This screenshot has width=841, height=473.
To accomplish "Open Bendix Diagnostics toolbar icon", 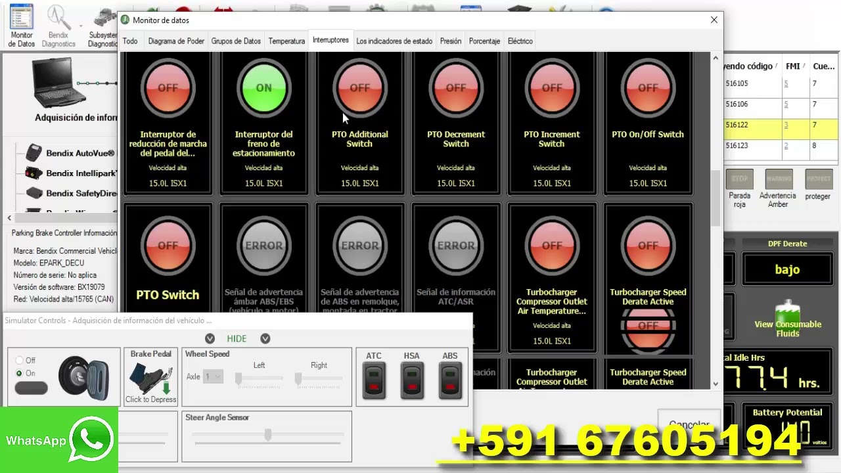I will [x=58, y=25].
